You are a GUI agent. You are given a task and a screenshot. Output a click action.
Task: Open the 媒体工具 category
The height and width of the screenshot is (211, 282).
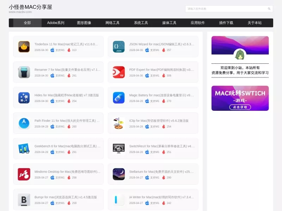(169, 23)
